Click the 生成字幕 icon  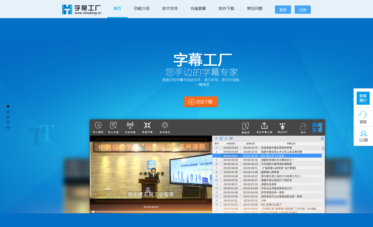click(130, 127)
